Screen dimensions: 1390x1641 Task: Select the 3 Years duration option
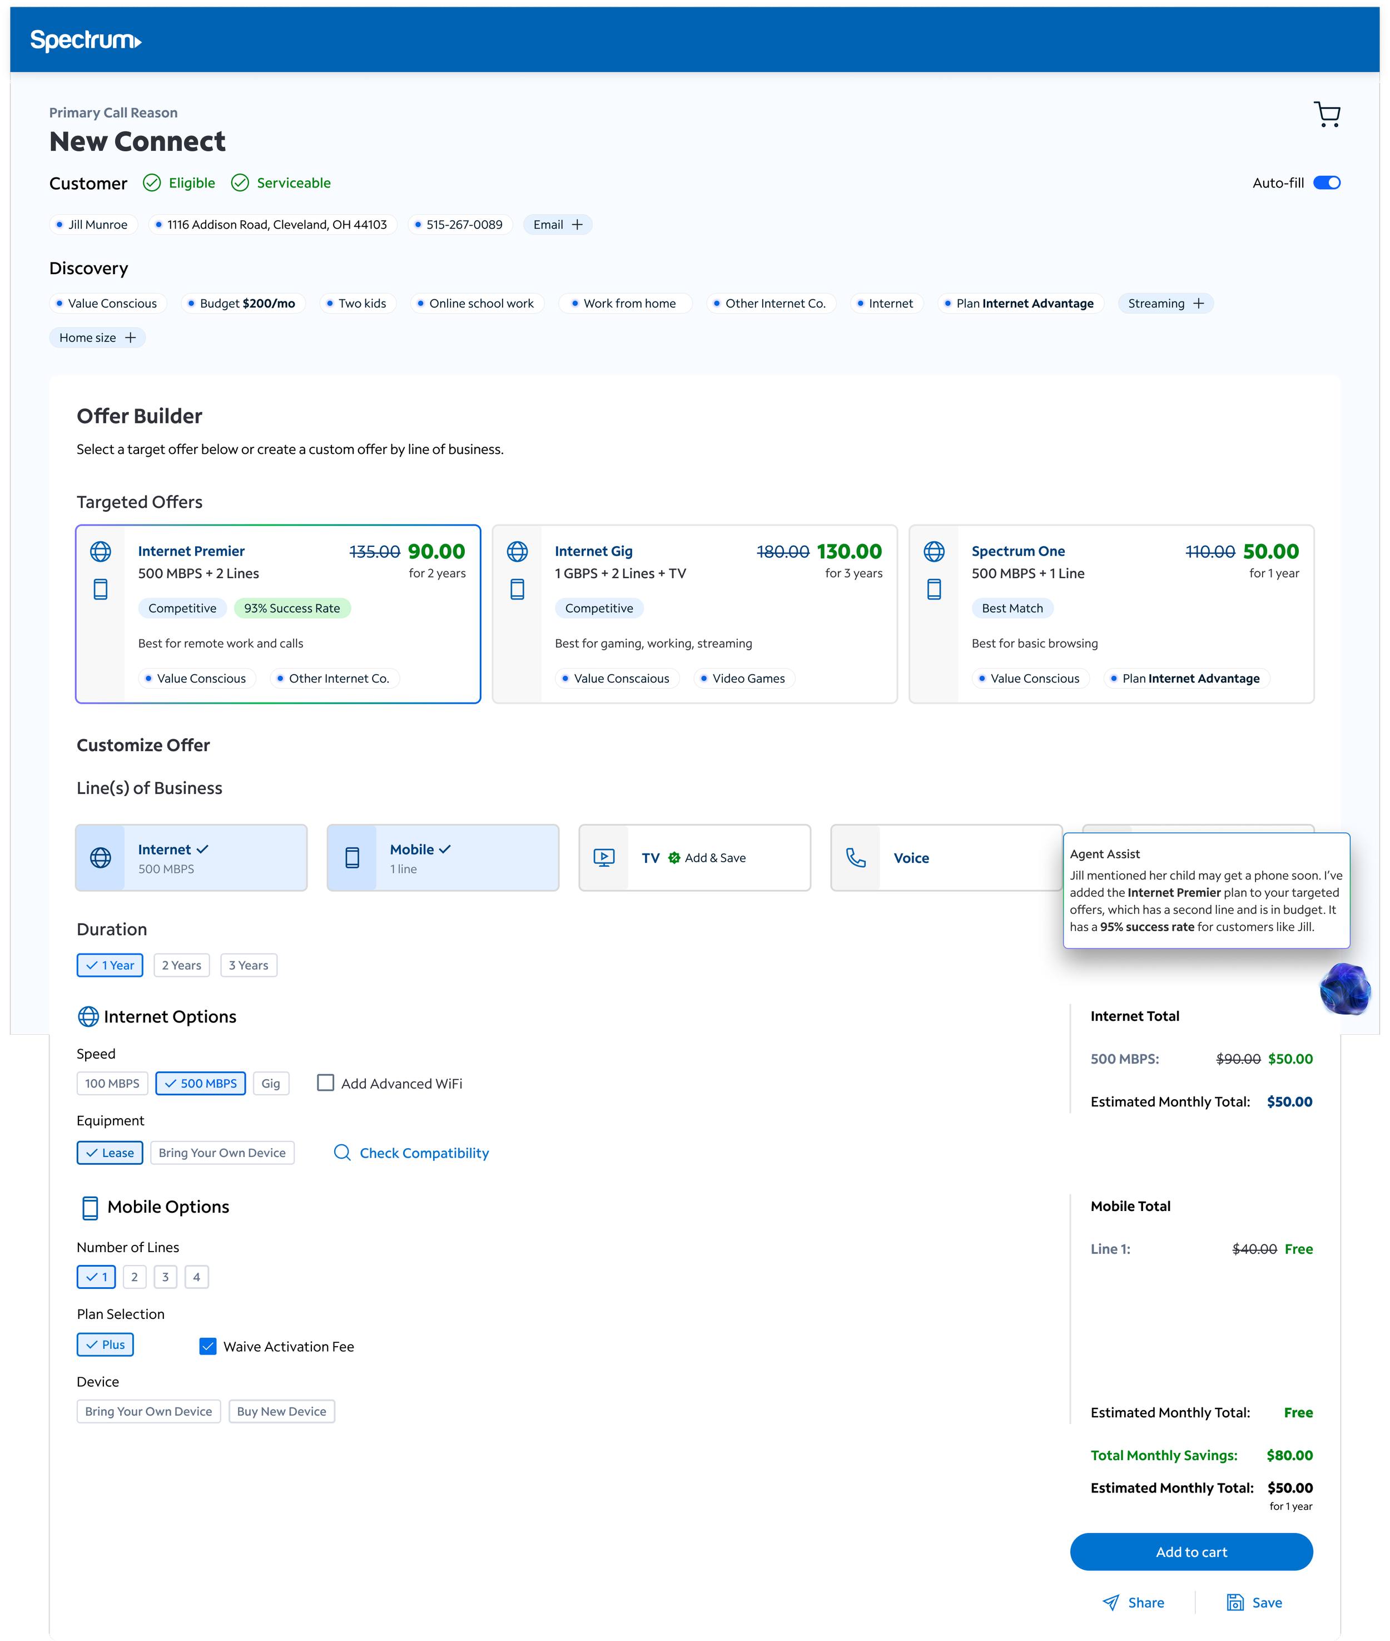tap(249, 965)
